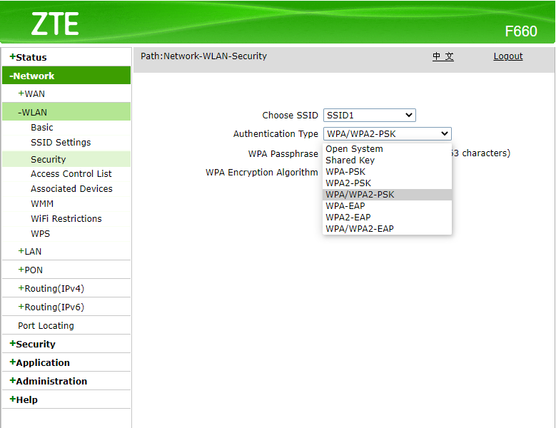Click the Path:Network-WLAN-Security breadcrumb text
Viewport: 556px width, 428px height.
203,56
